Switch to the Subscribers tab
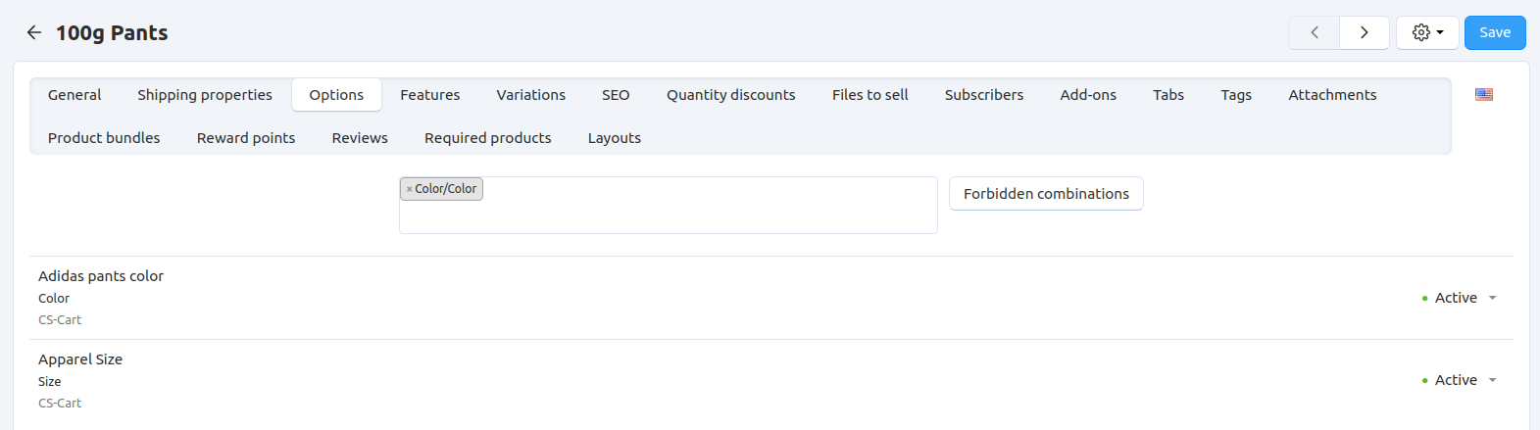The width and height of the screenshot is (1540, 430). 983,95
